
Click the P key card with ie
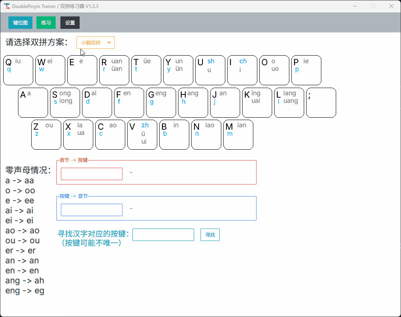[307, 70]
